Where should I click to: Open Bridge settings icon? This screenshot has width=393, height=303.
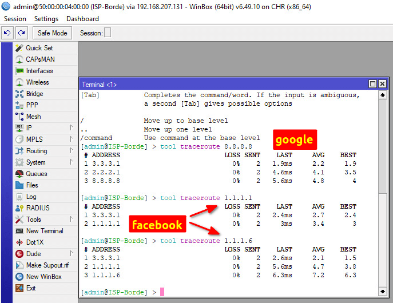[x=19, y=94]
